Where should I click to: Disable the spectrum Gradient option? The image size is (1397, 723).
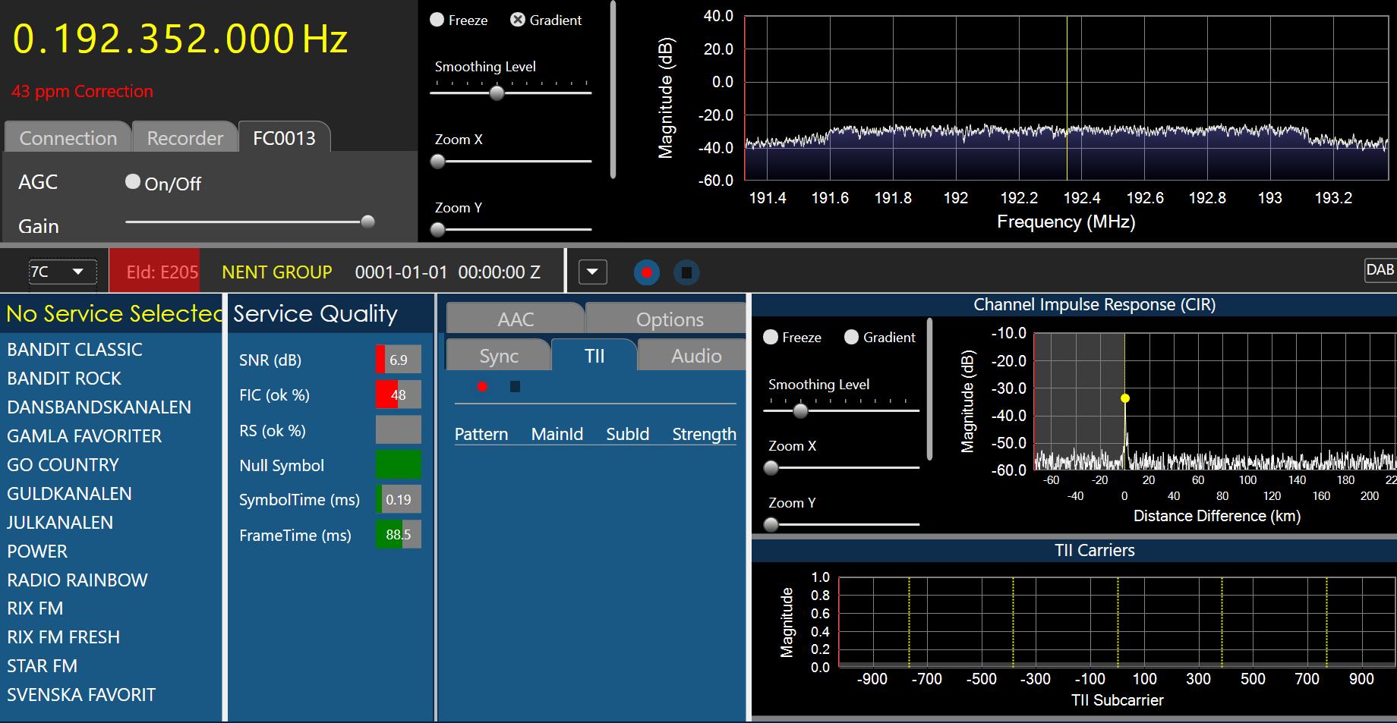pyautogui.click(x=518, y=20)
